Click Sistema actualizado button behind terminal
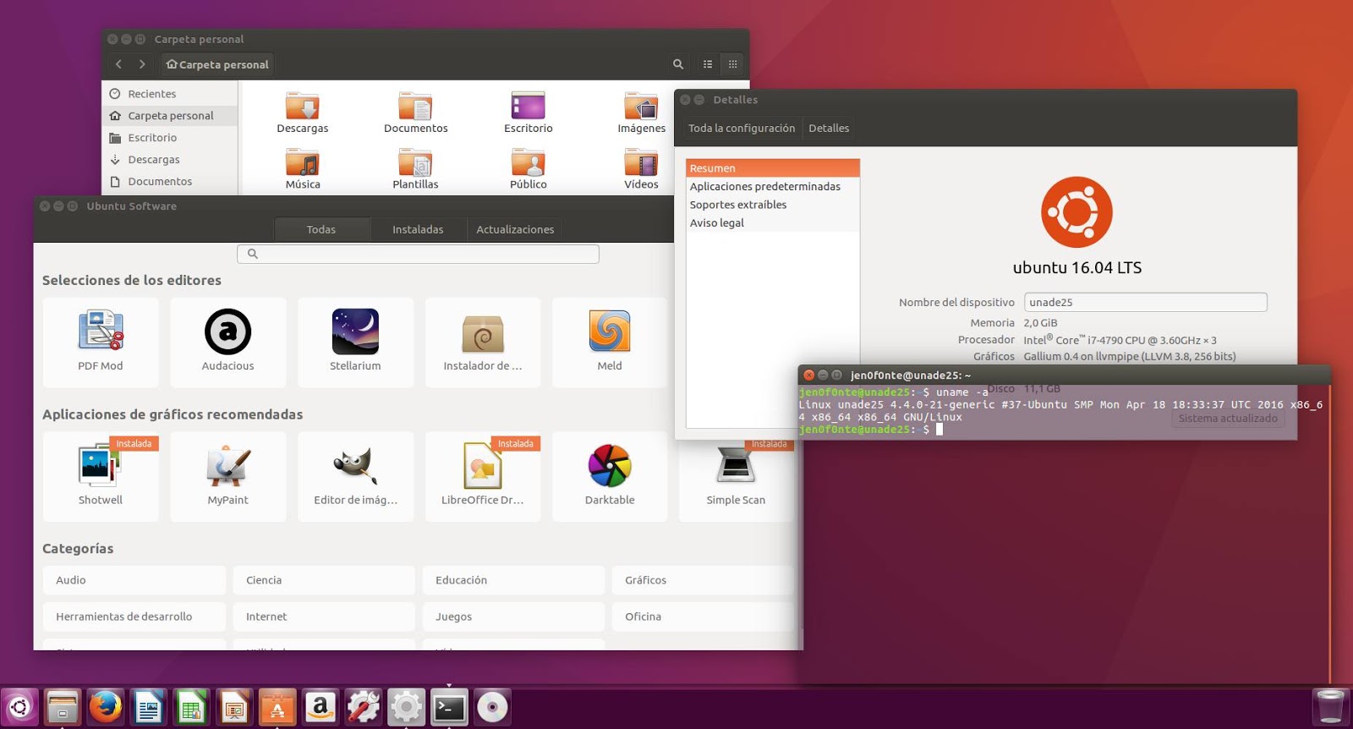The image size is (1353, 729). click(x=1228, y=419)
